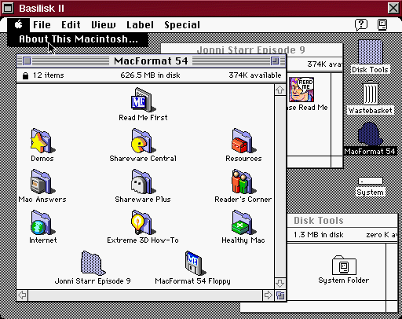Click the MacFormat 54 window size box
402x319 pixels.
click(x=280, y=295)
